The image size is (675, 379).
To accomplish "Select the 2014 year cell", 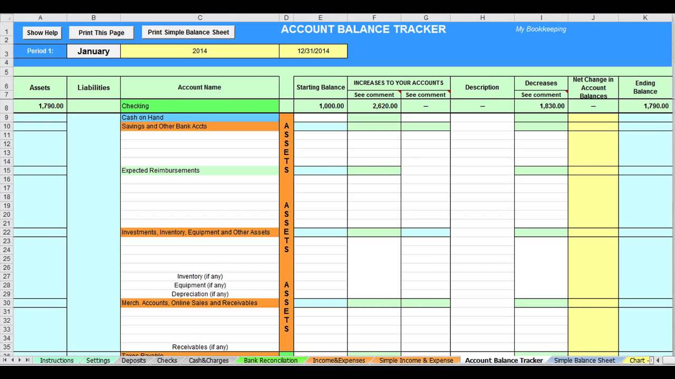I will [199, 51].
